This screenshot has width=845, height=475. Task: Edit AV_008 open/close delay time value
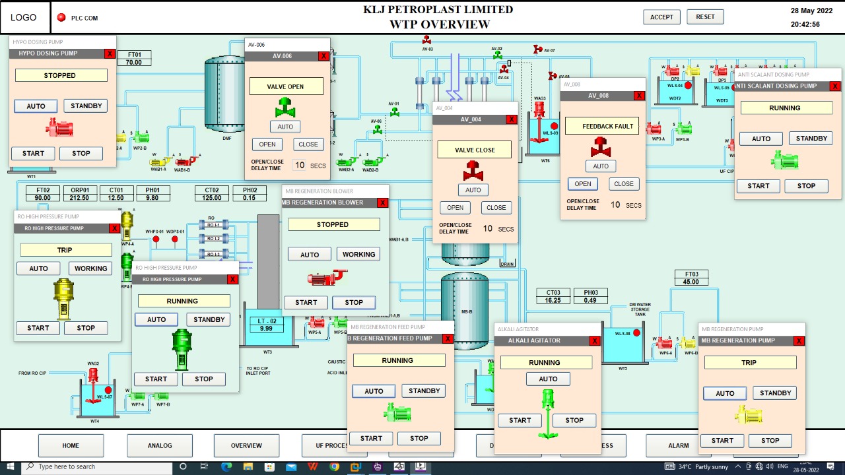tap(615, 205)
